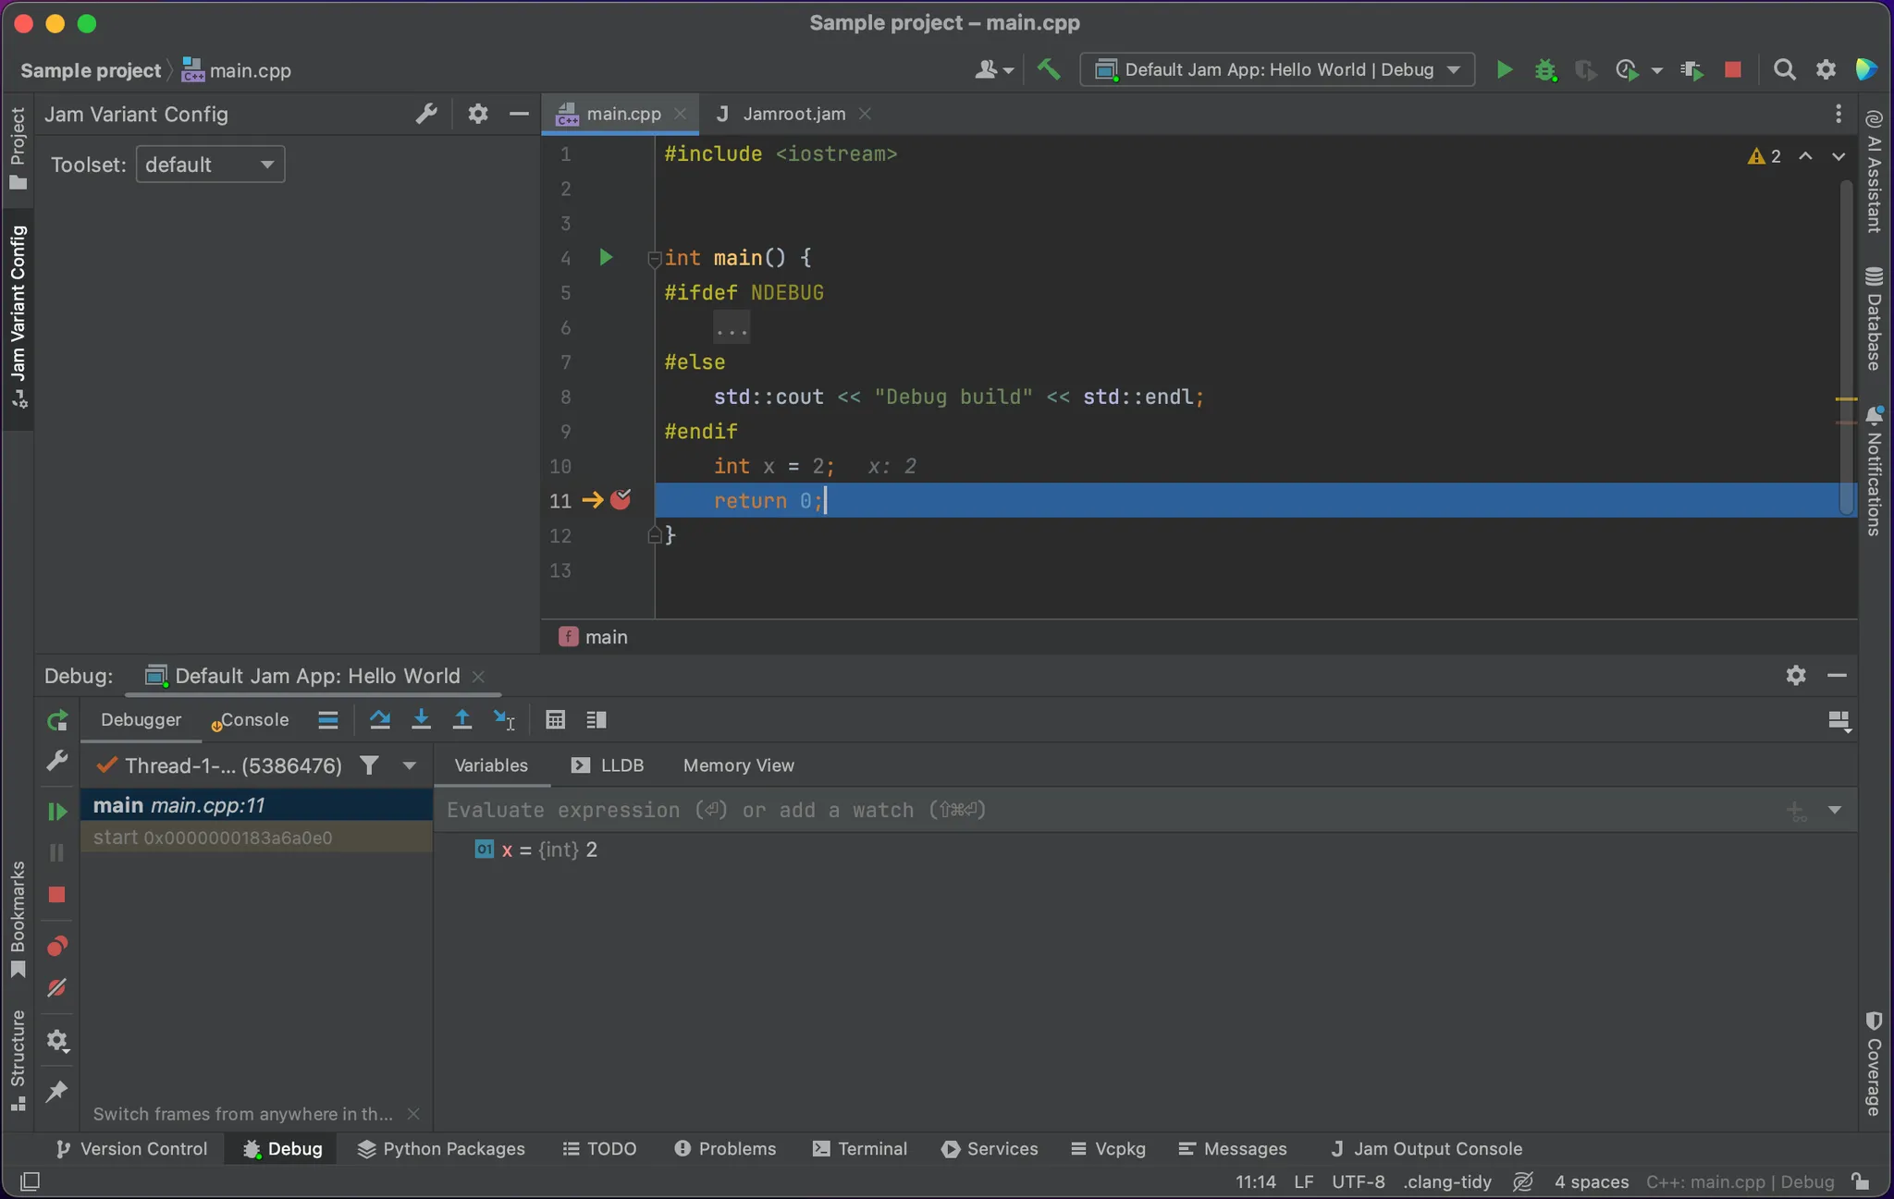The height and width of the screenshot is (1199, 1894).
Task: Click the Show Execution Point icon
Action: pyautogui.click(x=328, y=719)
